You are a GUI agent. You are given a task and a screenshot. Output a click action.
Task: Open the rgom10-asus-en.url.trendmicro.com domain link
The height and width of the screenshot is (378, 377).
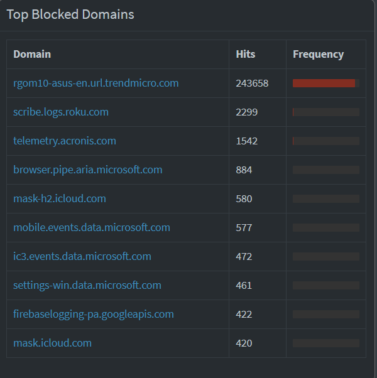click(x=96, y=83)
